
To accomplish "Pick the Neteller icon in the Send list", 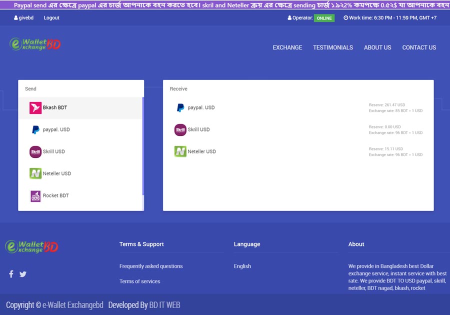I will tap(35, 173).
